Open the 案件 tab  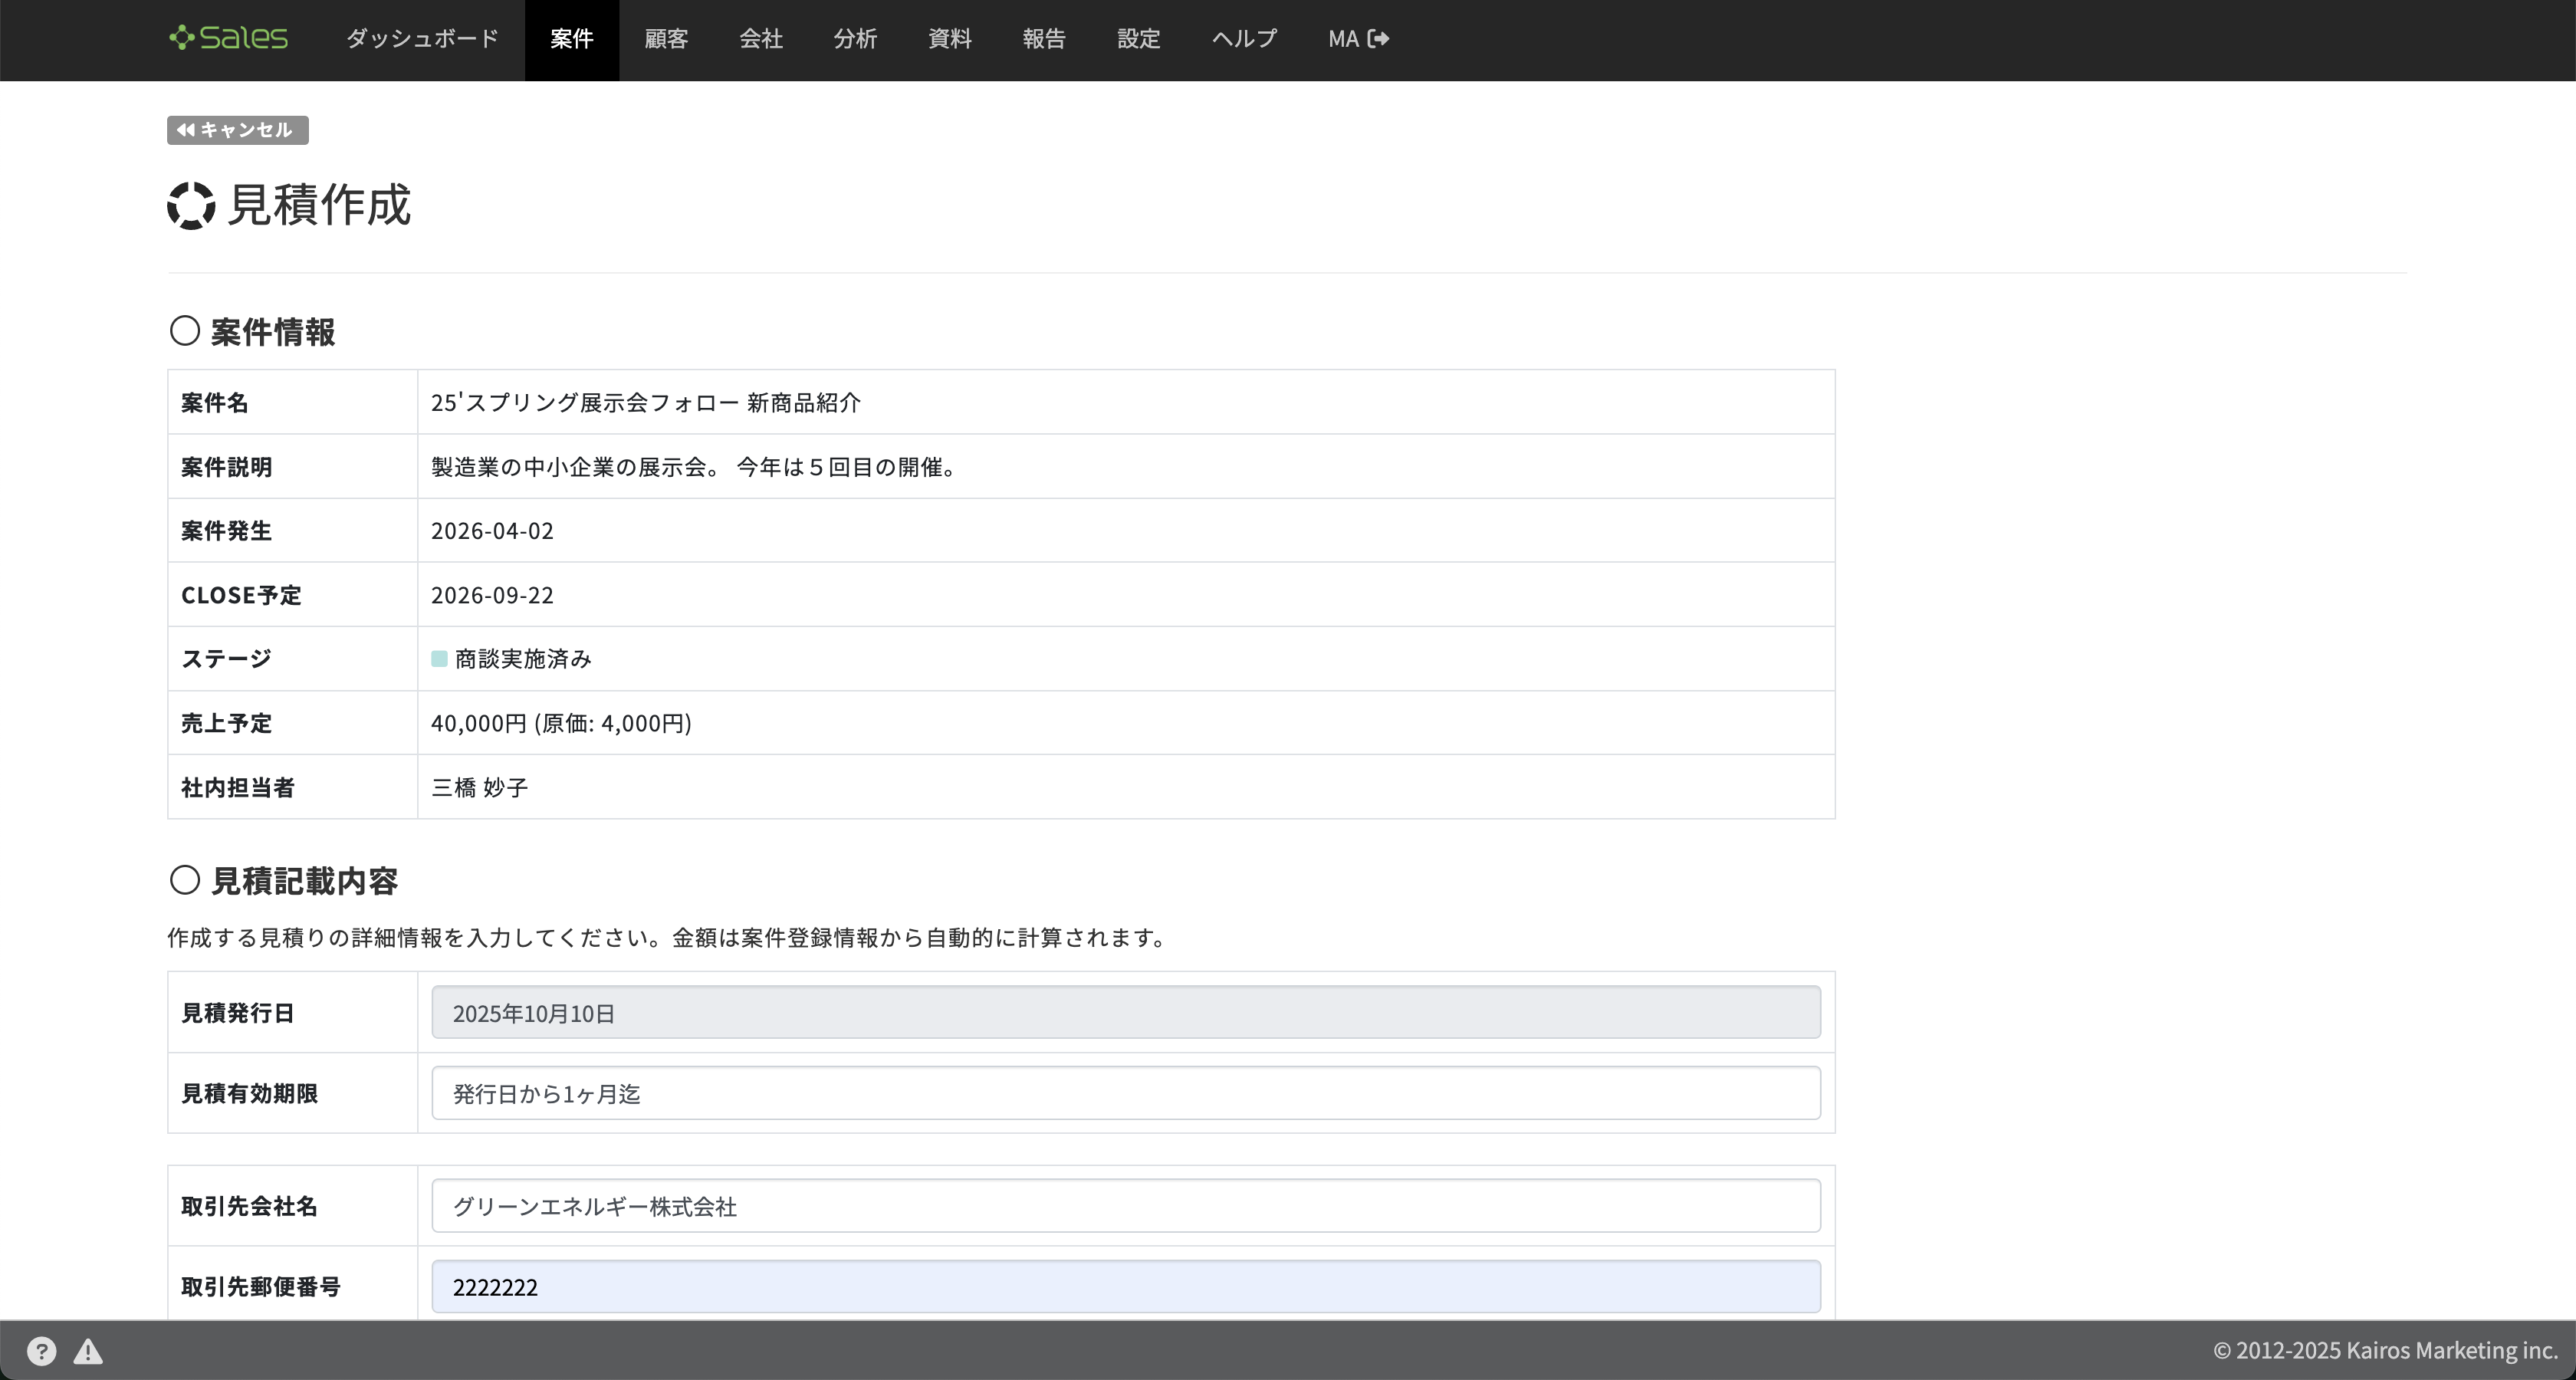571,38
